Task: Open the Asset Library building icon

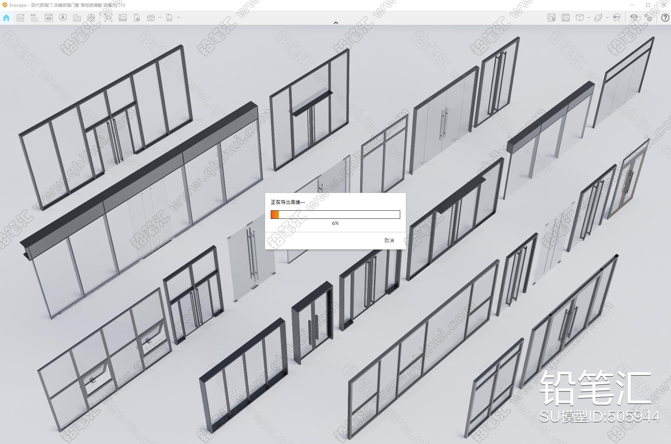Action: [x=77, y=18]
